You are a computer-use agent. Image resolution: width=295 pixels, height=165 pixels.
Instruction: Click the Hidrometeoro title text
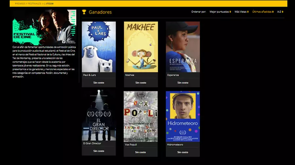tap(175, 144)
